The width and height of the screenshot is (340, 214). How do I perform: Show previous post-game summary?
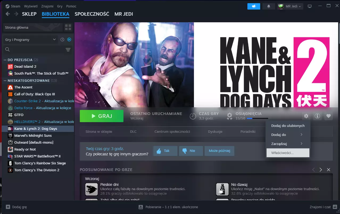point(313,170)
